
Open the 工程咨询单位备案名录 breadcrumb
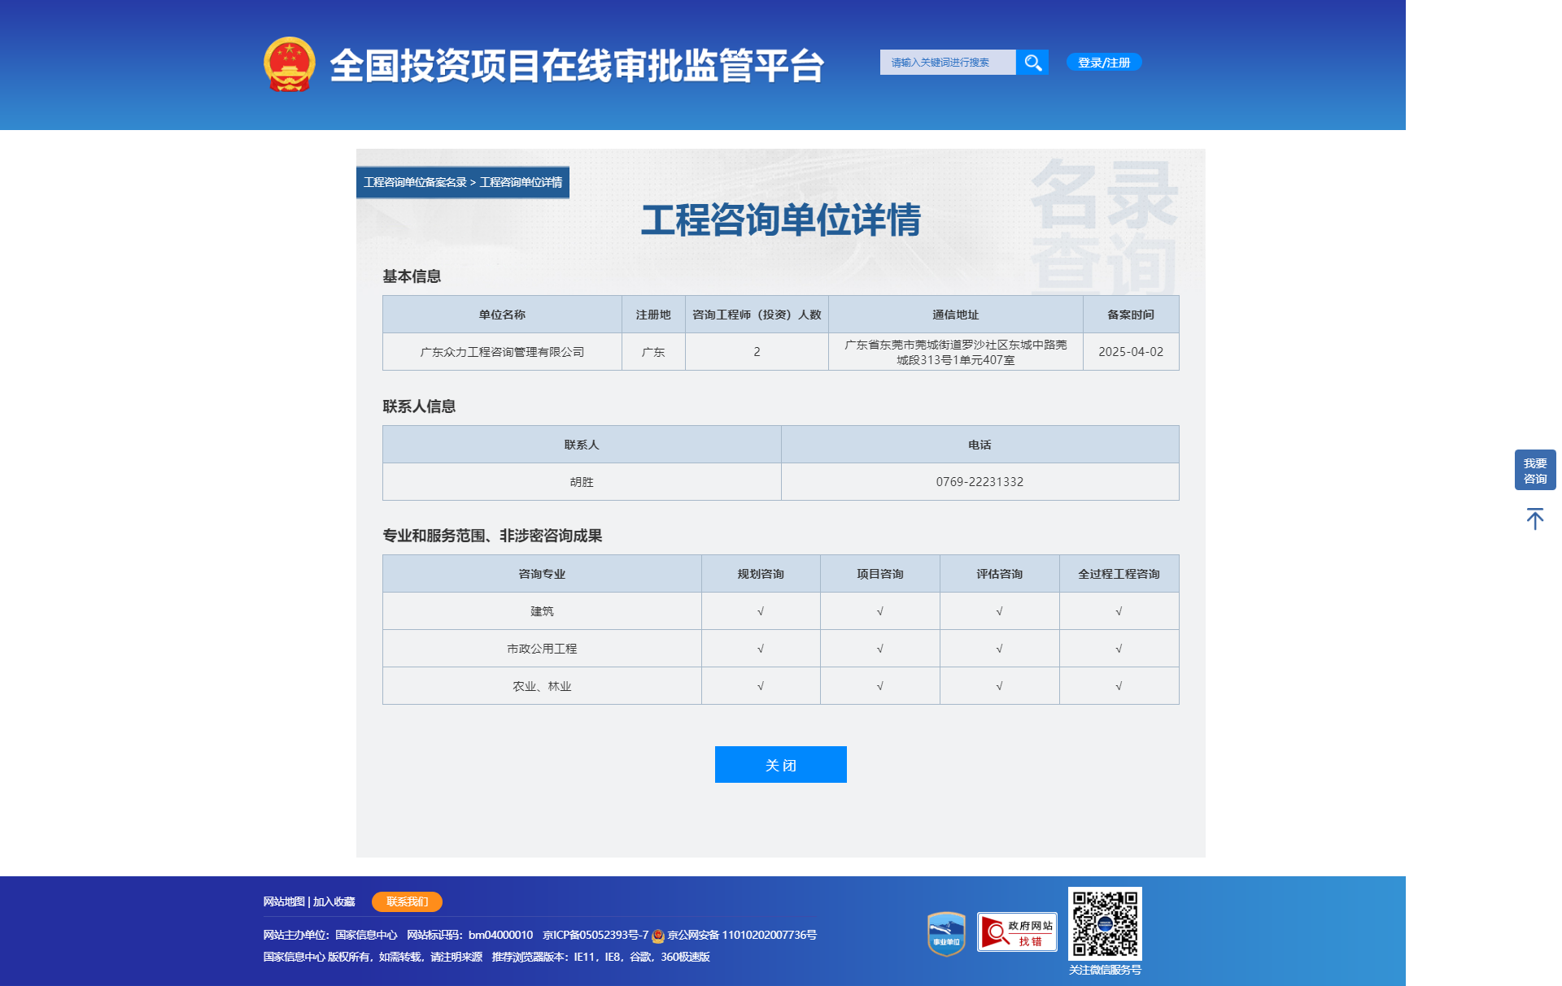[x=415, y=183]
